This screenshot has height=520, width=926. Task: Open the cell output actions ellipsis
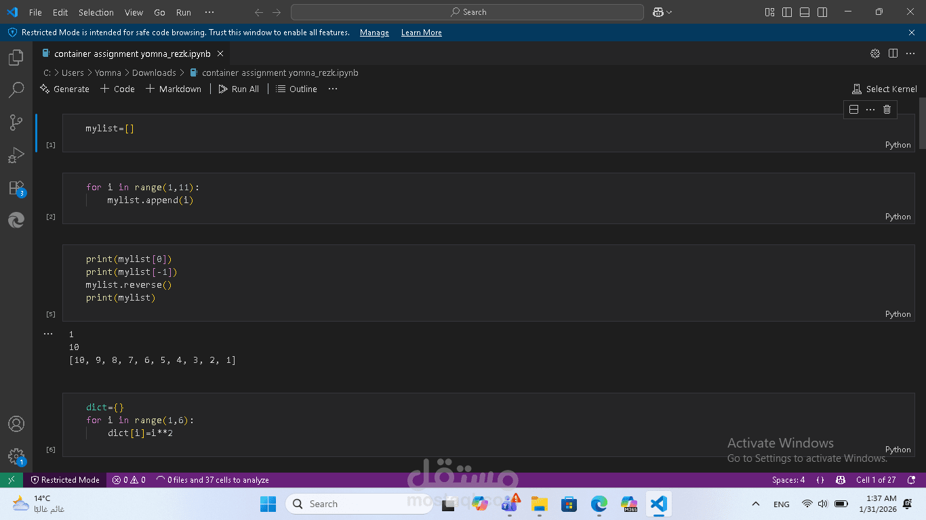47,334
